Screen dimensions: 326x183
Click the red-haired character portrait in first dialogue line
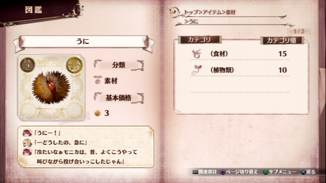[x=27, y=133]
